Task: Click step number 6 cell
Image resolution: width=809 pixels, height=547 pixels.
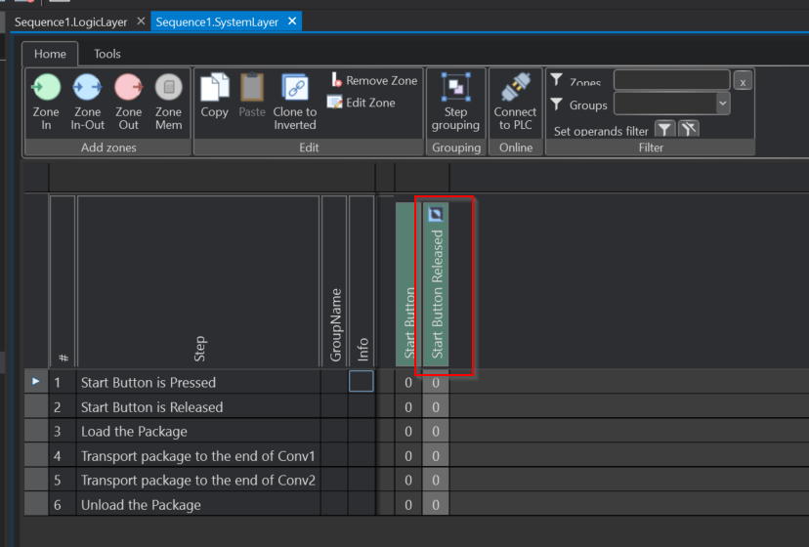Action: [x=63, y=505]
